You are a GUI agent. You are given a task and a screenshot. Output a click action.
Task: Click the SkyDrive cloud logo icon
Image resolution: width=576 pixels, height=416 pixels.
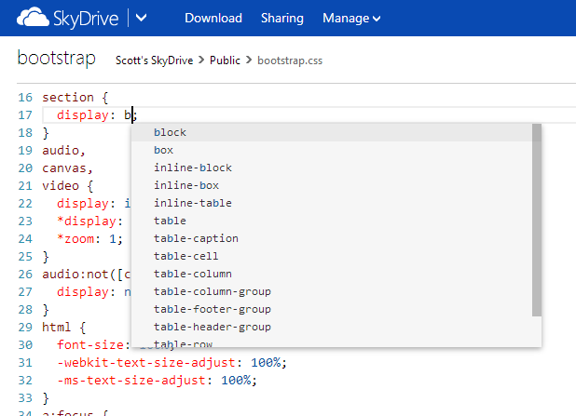(33, 18)
